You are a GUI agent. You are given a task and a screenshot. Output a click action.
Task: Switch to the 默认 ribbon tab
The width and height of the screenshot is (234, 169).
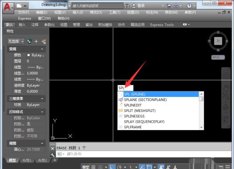click(9, 25)
